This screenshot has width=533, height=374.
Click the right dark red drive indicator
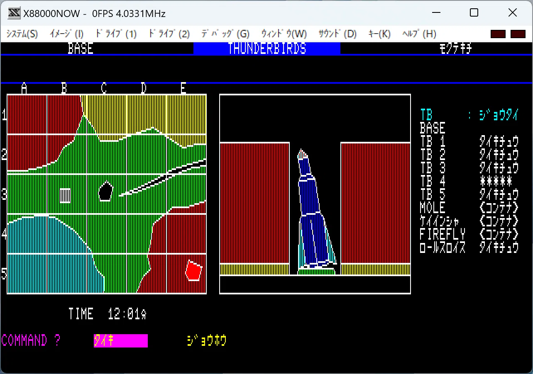pyautogui.click(x=518, y=34)
